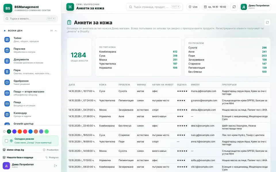Pick the bright blue theme swatch

pyautogui.click(x=30, y=132)
